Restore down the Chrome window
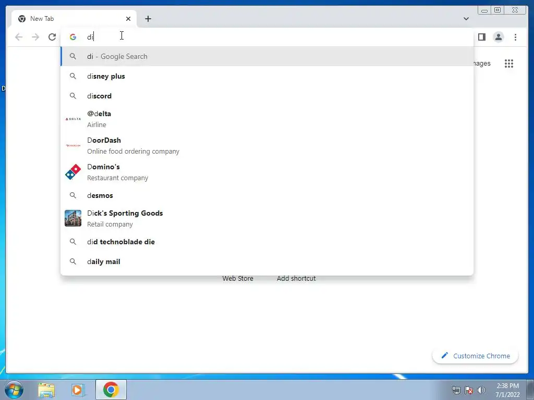 point(497,10)
